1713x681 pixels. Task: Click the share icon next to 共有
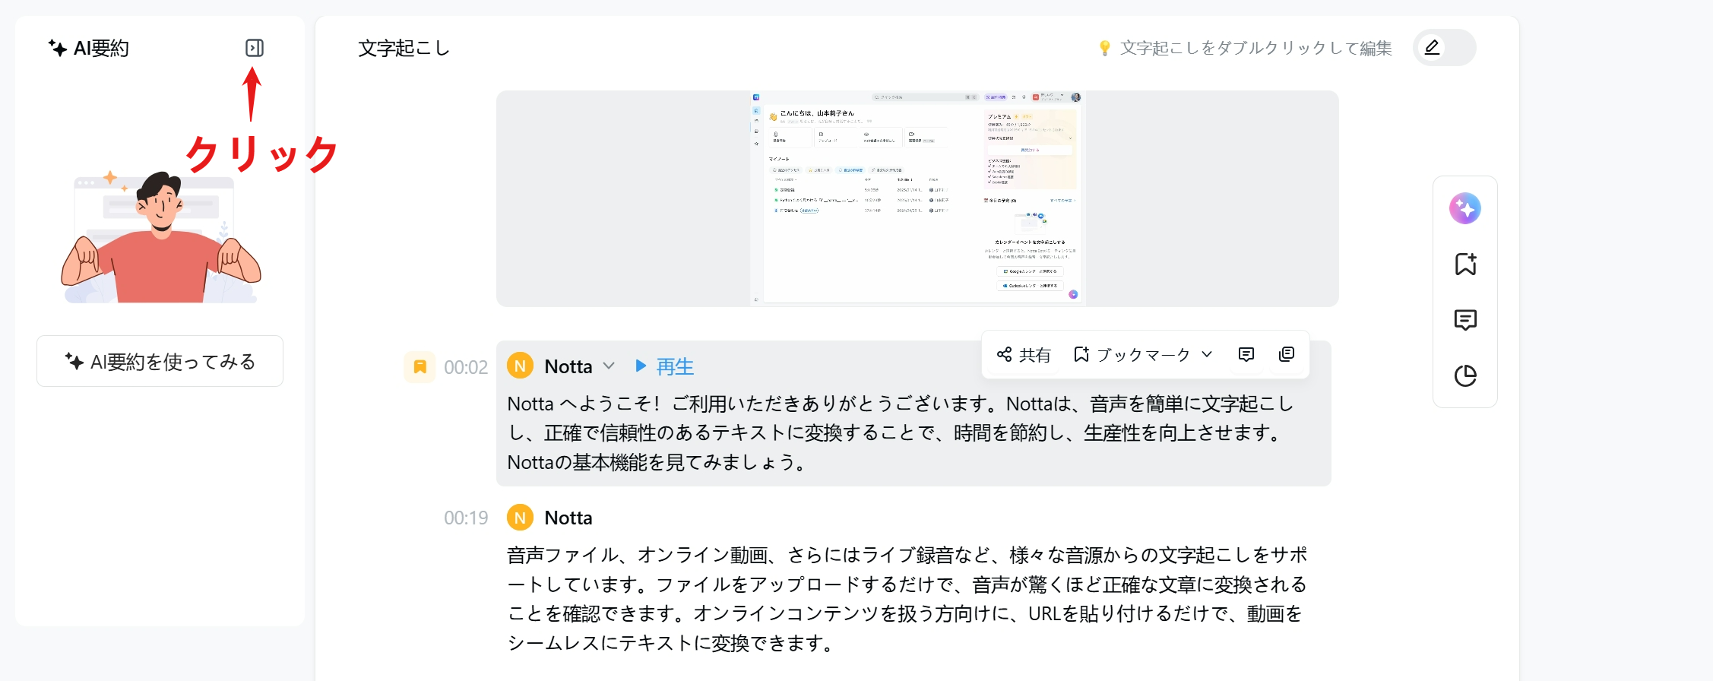pyautogui.click(x=1005, y=354)
